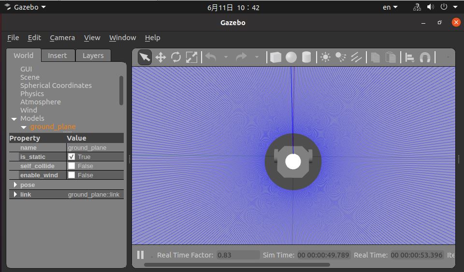
Task: Open the align tool
Action: 409,57
